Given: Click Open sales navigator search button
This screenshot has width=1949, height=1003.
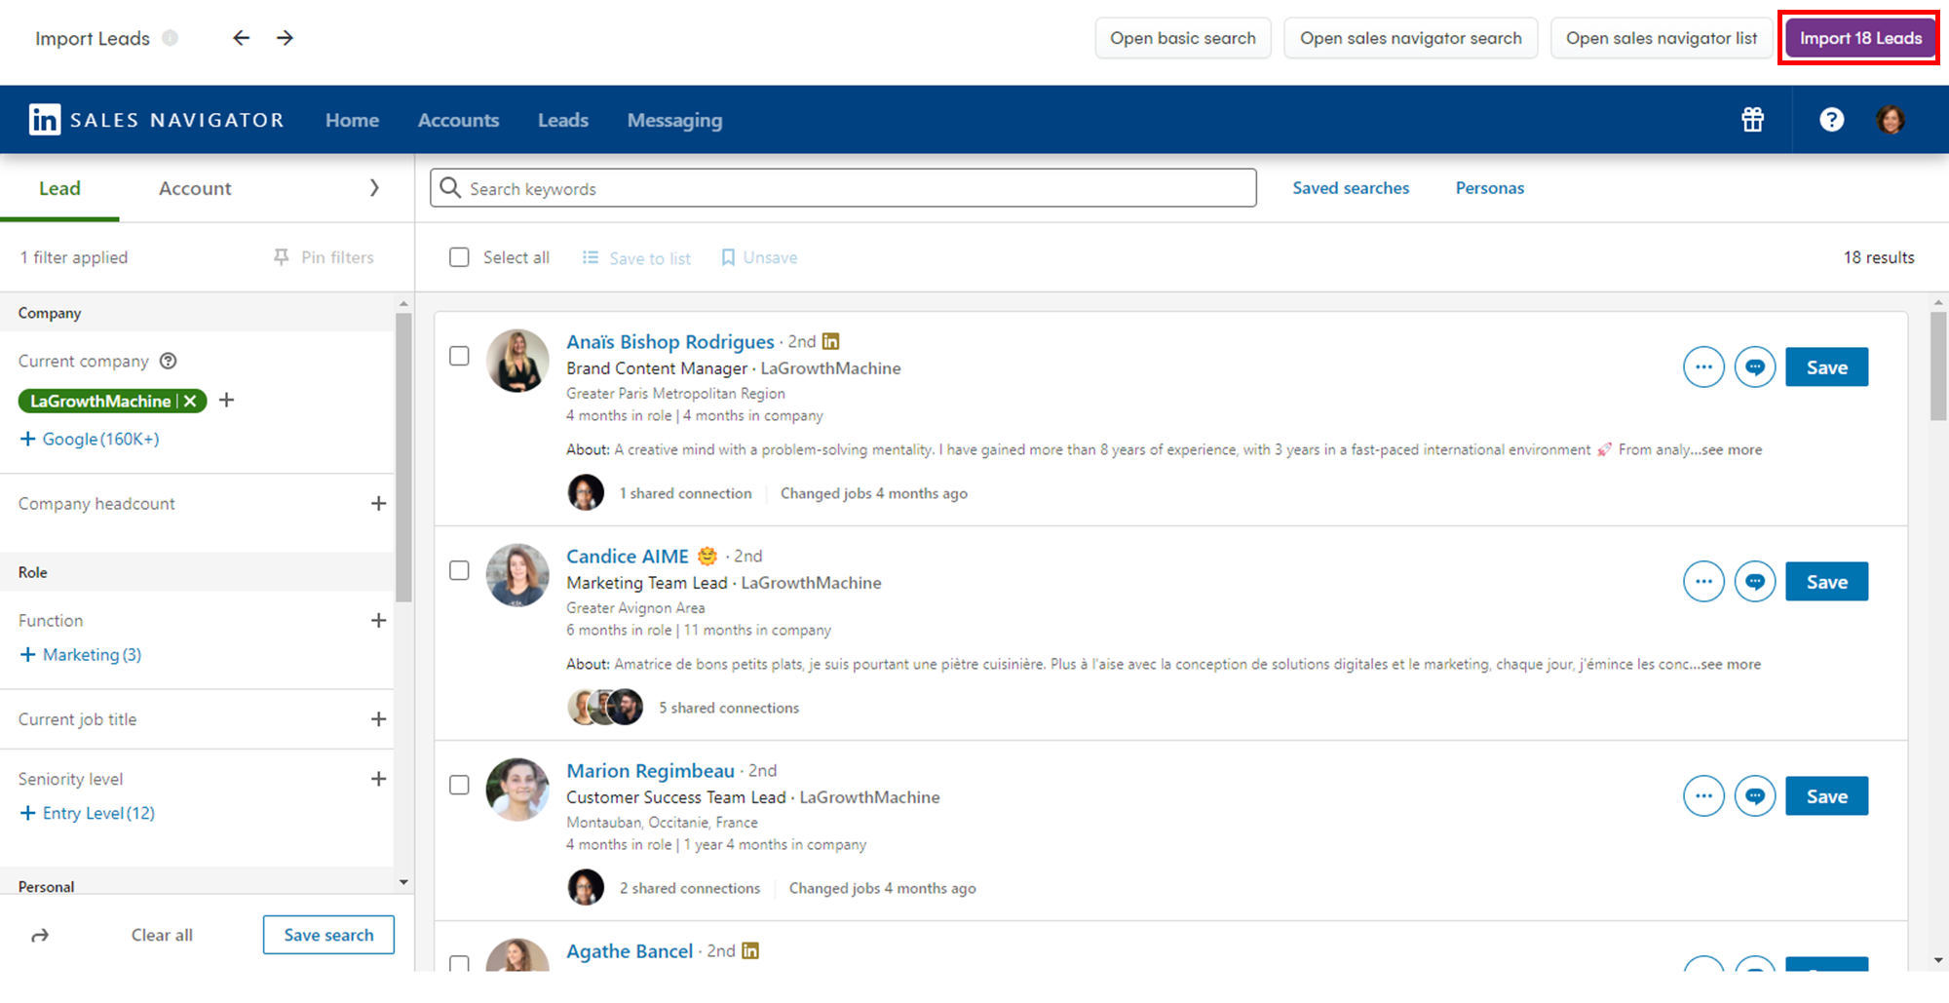Looking at the screenshot, I should pos(1410,38).
